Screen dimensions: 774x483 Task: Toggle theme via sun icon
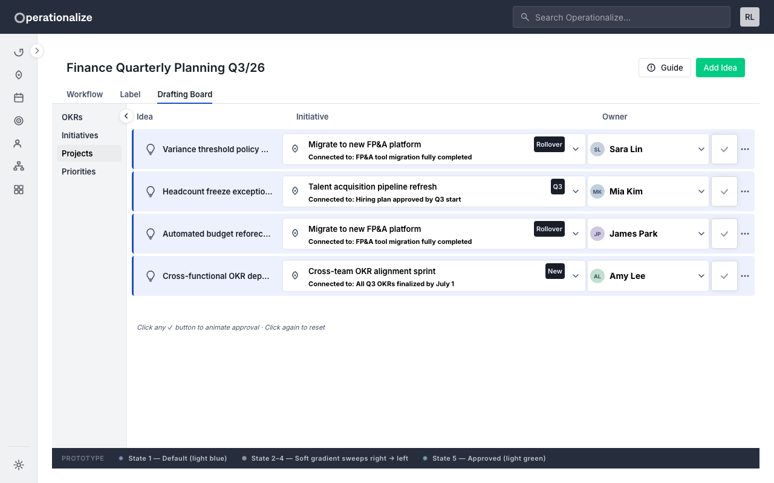pyautogui.click(x=19, y=465)
